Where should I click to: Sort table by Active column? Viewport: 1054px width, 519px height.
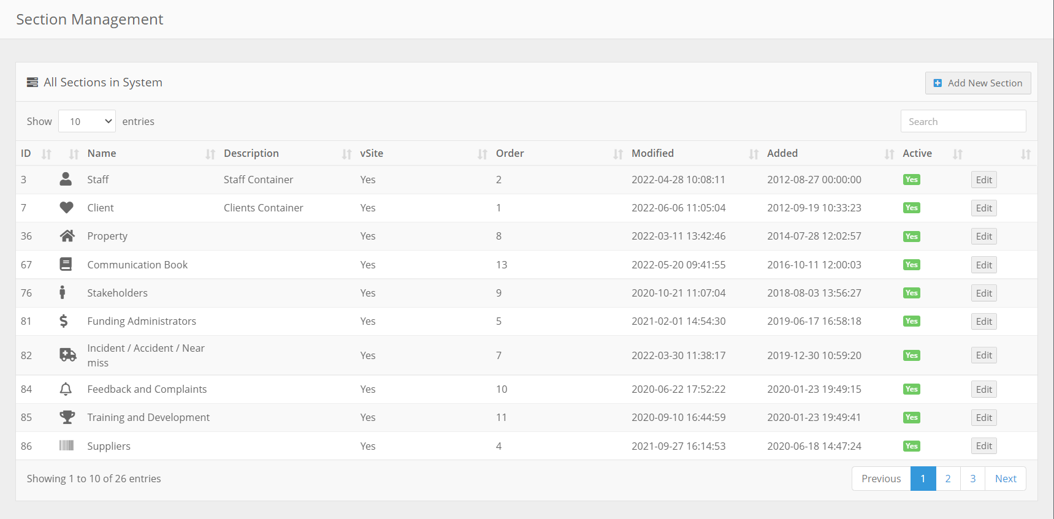[932, 153]
